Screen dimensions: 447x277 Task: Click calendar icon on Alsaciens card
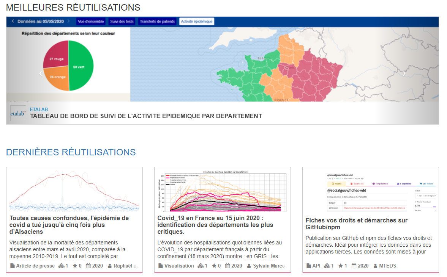pyautogui.click(x=88, y=266)
